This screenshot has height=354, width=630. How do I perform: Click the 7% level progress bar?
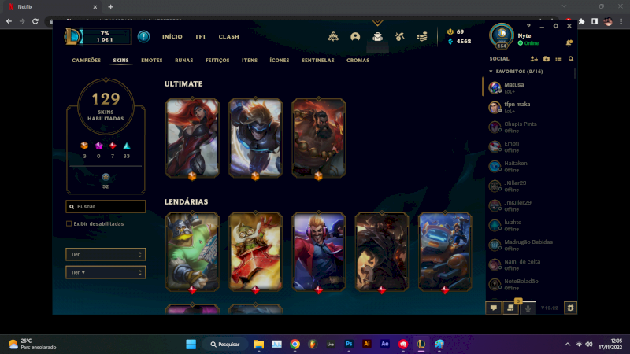[106, 36]
